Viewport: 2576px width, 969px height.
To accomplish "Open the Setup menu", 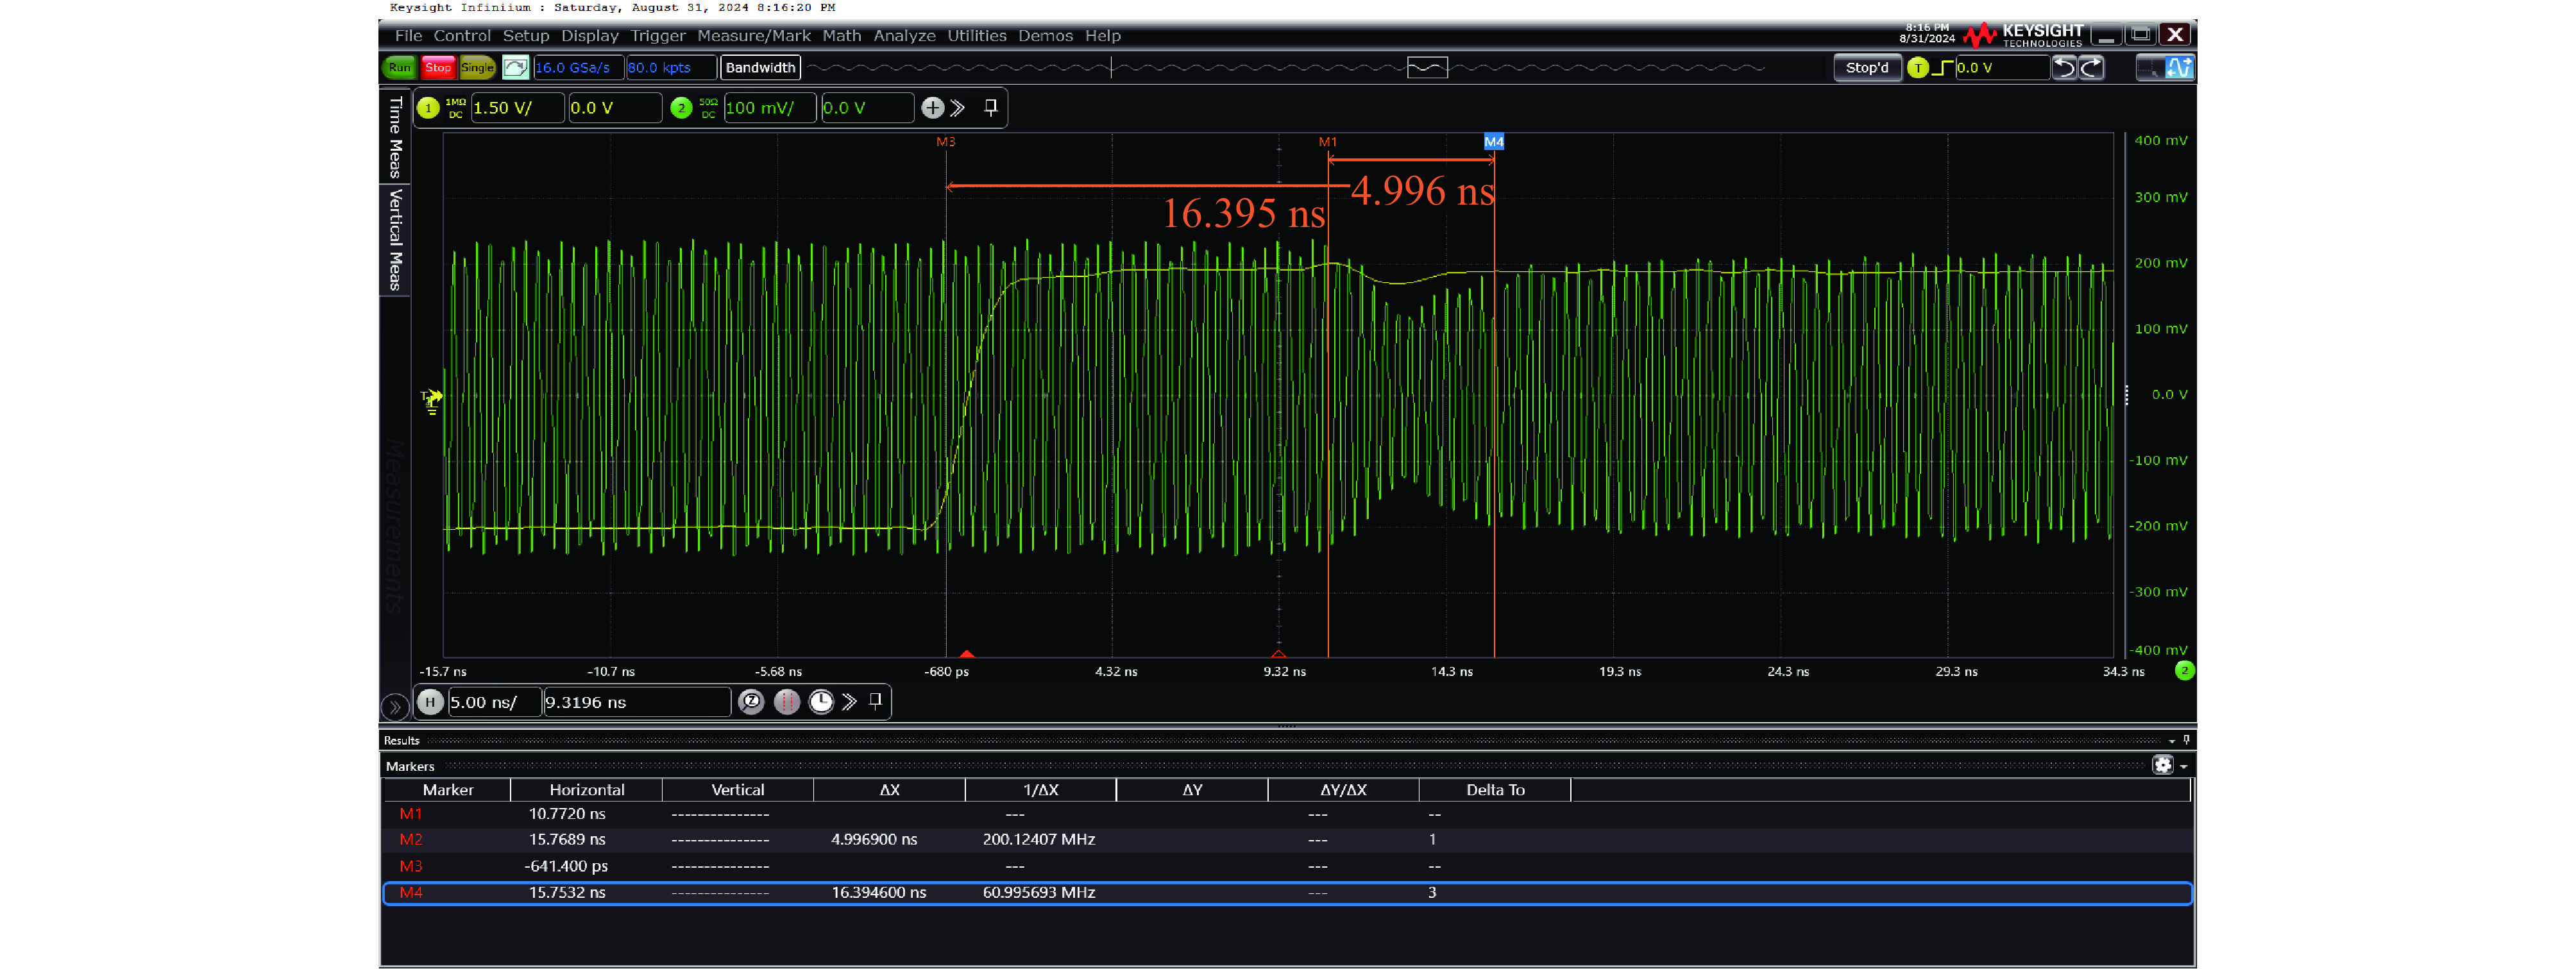I will coord(526,36).
